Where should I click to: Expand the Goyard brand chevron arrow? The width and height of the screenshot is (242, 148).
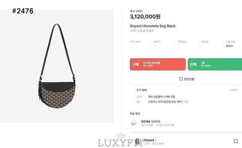[156, 140]
